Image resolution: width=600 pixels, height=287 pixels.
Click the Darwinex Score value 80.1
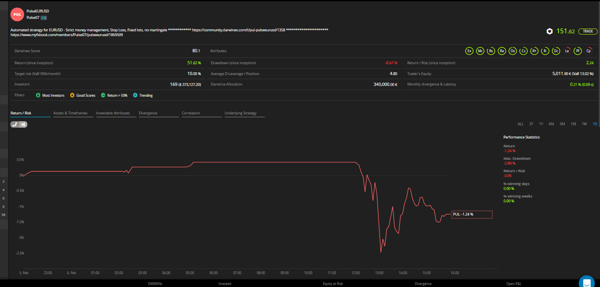(x=196, y=51)
